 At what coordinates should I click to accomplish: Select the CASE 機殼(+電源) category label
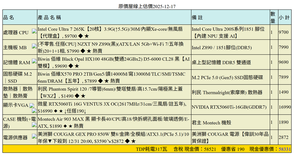tap(20, 123)
